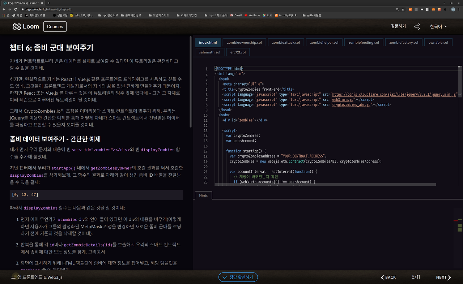Open the first orange browser extension icon
The width and height of the screenshot is (463, 284).
[x=411, y=9]
